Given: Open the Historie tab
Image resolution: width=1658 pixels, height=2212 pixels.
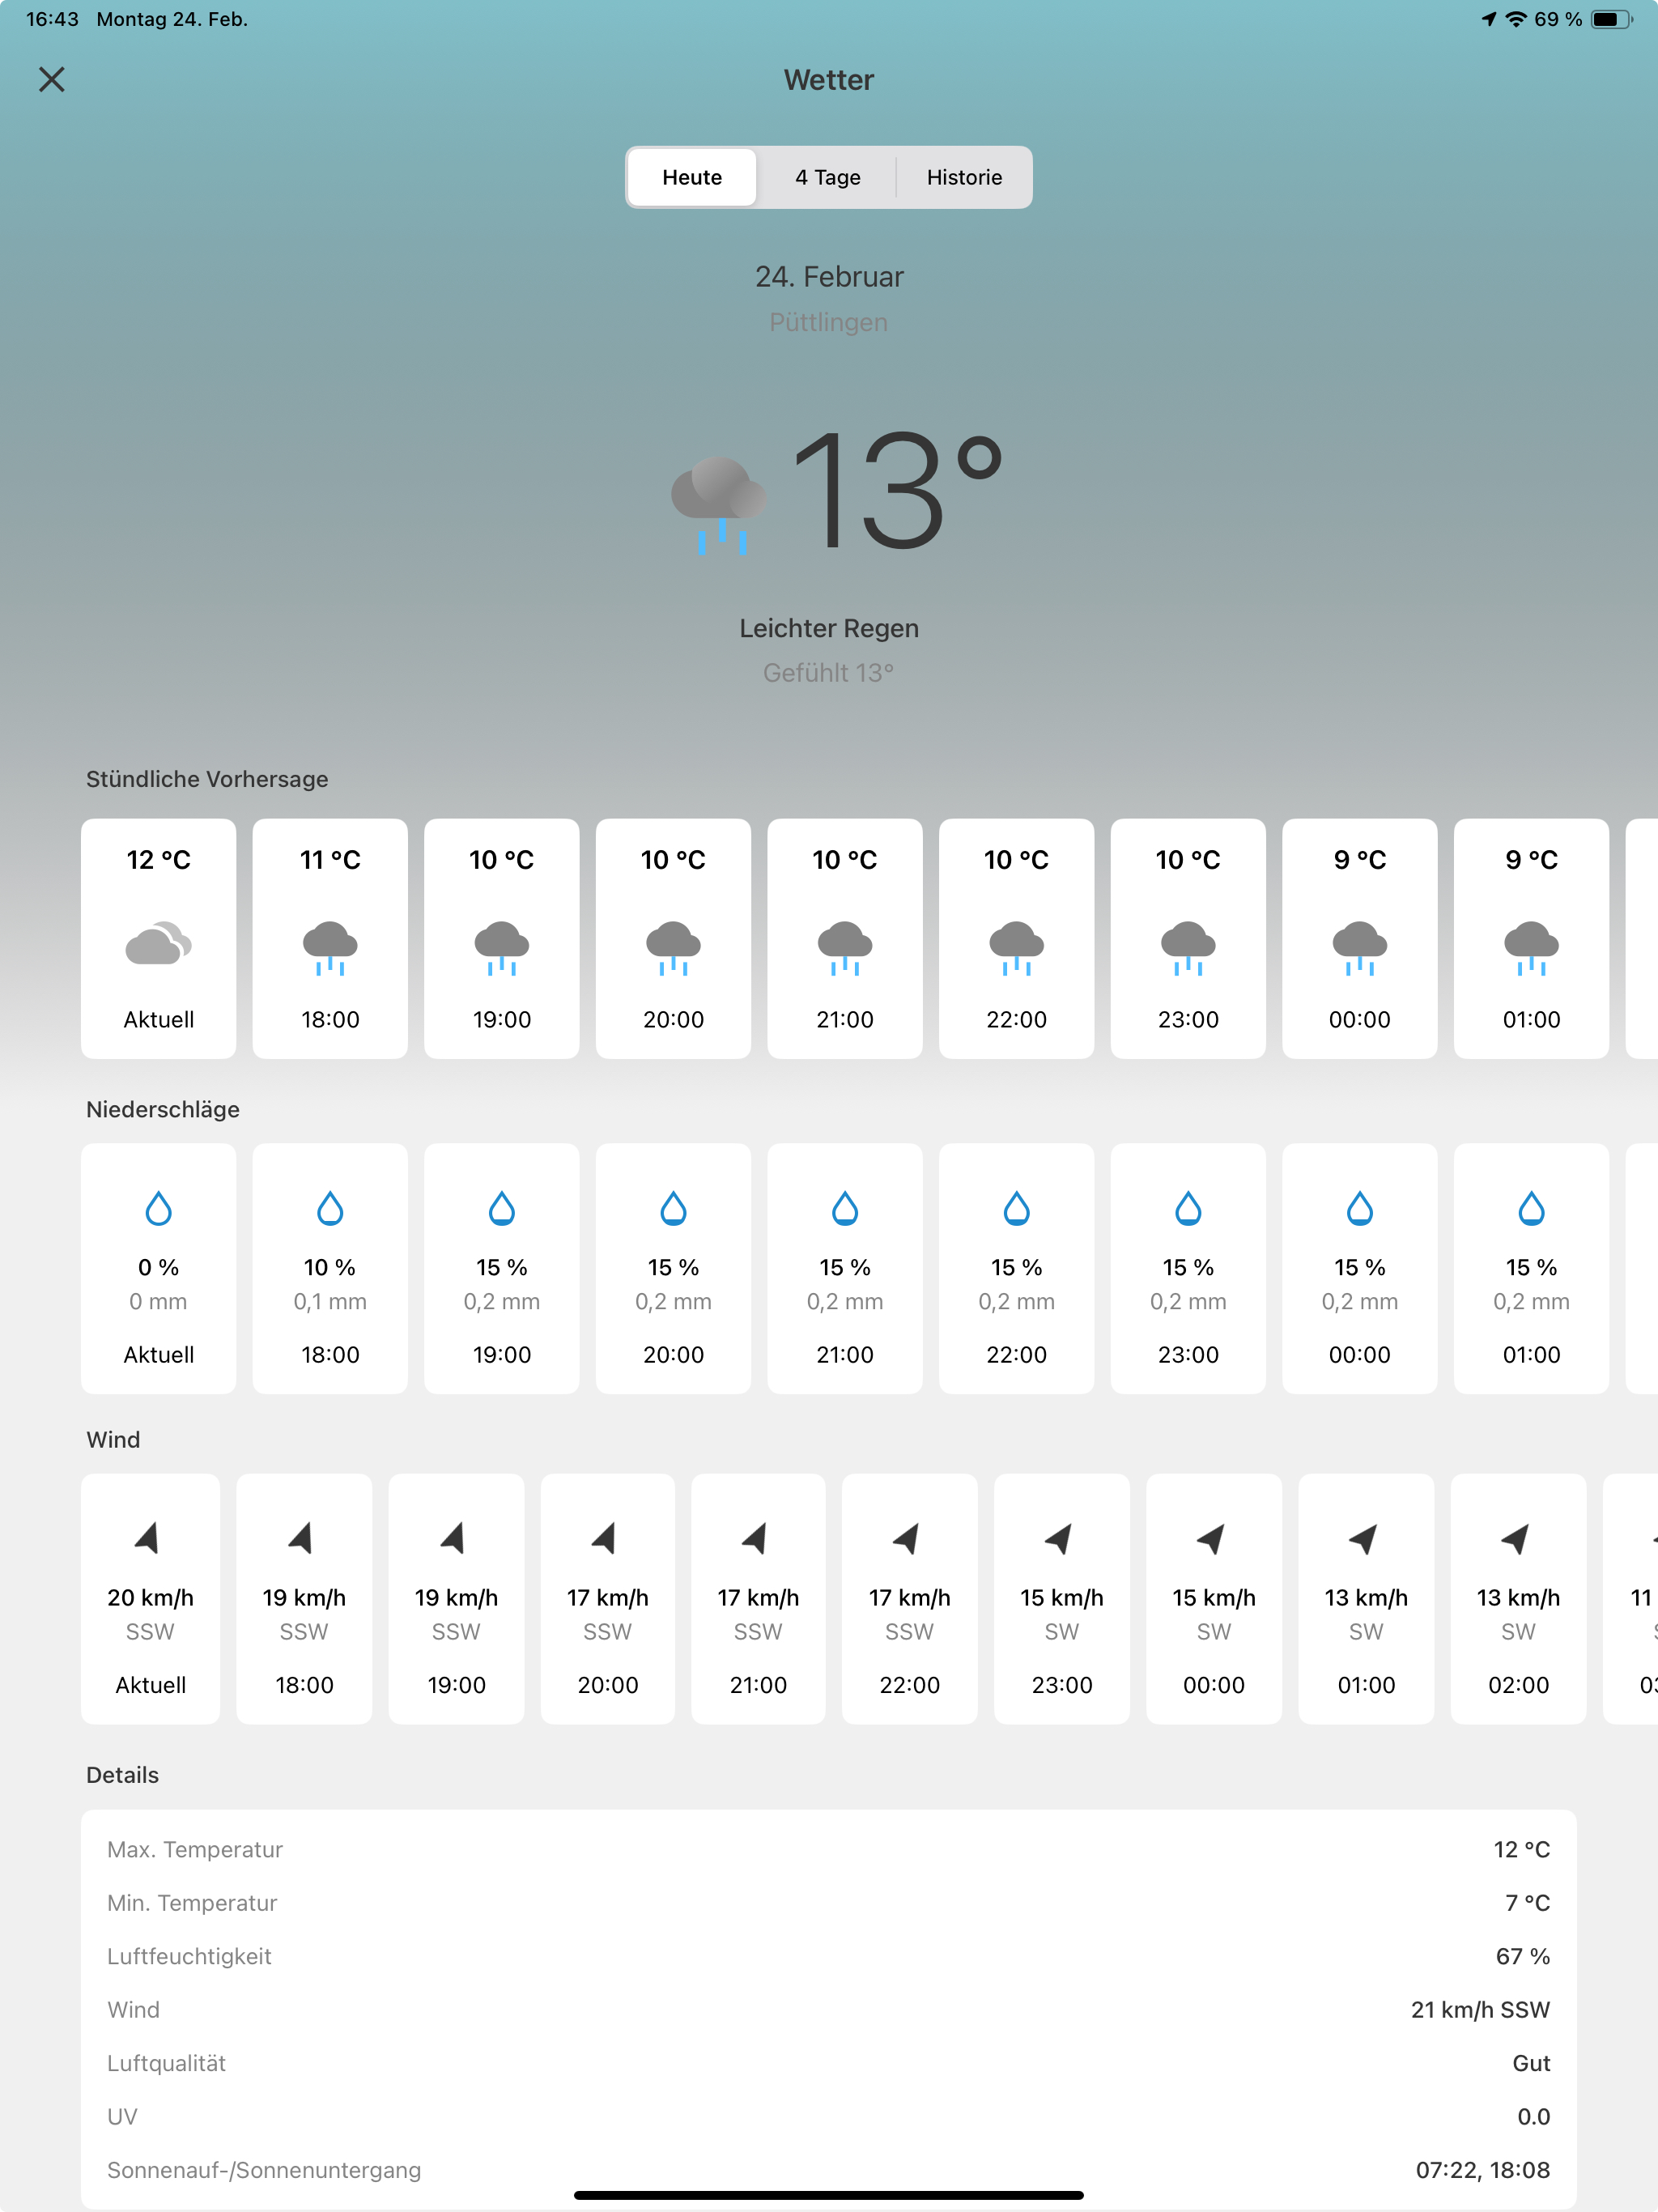Looking at the screenshot, I should click(964, 177).
